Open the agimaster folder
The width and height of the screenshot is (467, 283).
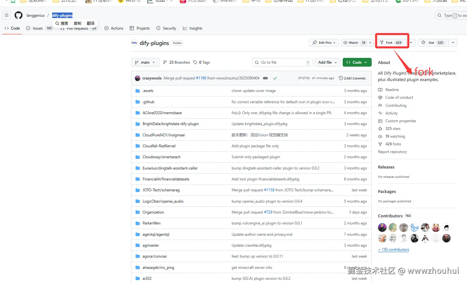pyautogui.click(x=151, y=245)
